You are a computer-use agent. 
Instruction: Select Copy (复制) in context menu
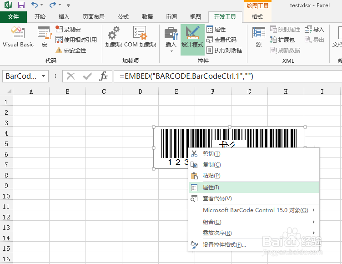click(254, 165)
